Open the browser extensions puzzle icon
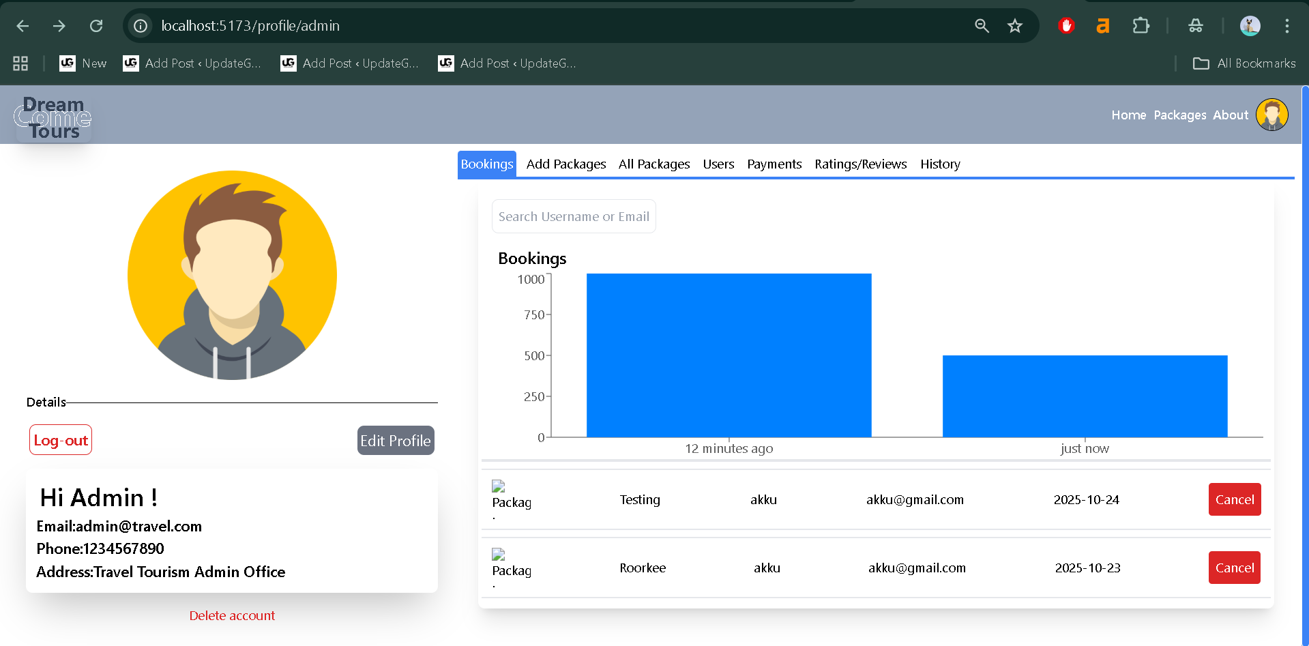This screenshot has height=646, width=1309. [x=1141, y=26]
